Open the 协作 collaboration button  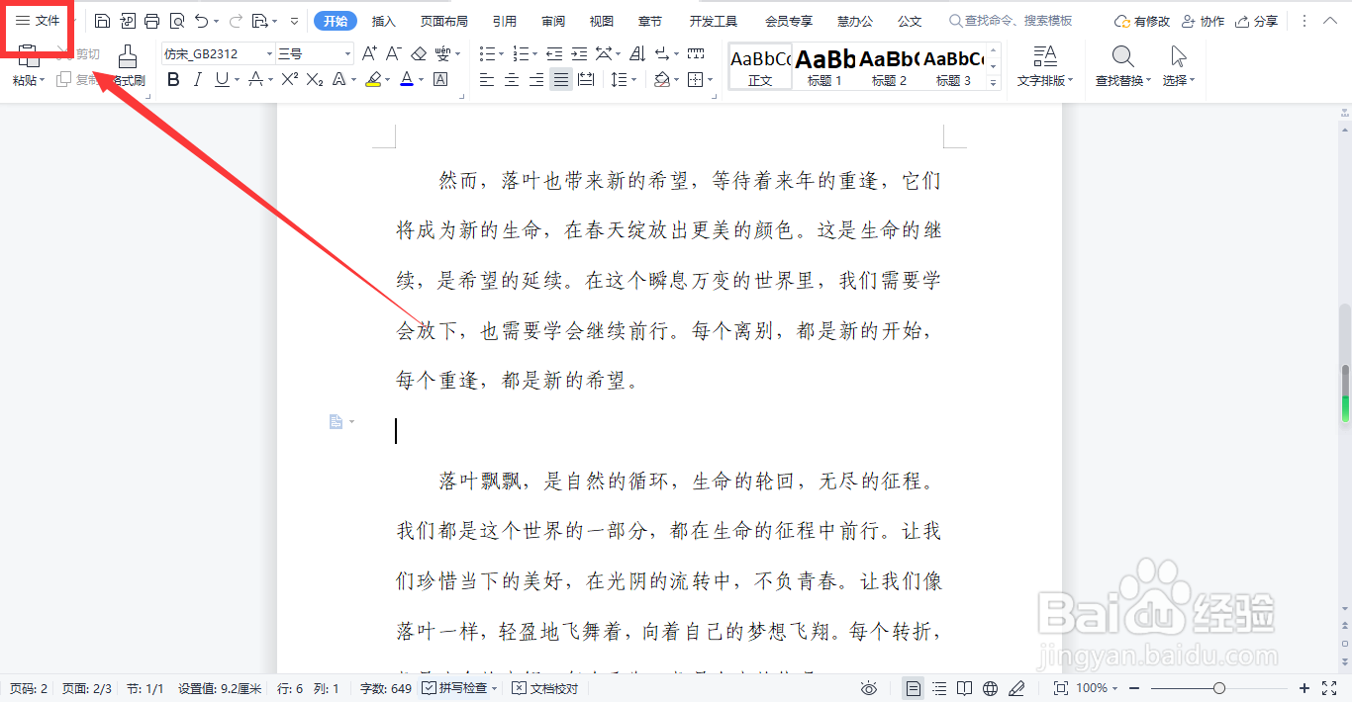click(1203, 21)
